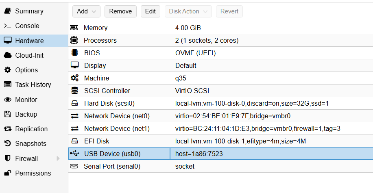Open the Add dropdown menu
This screenshot has width=373, height=193.
86,11
